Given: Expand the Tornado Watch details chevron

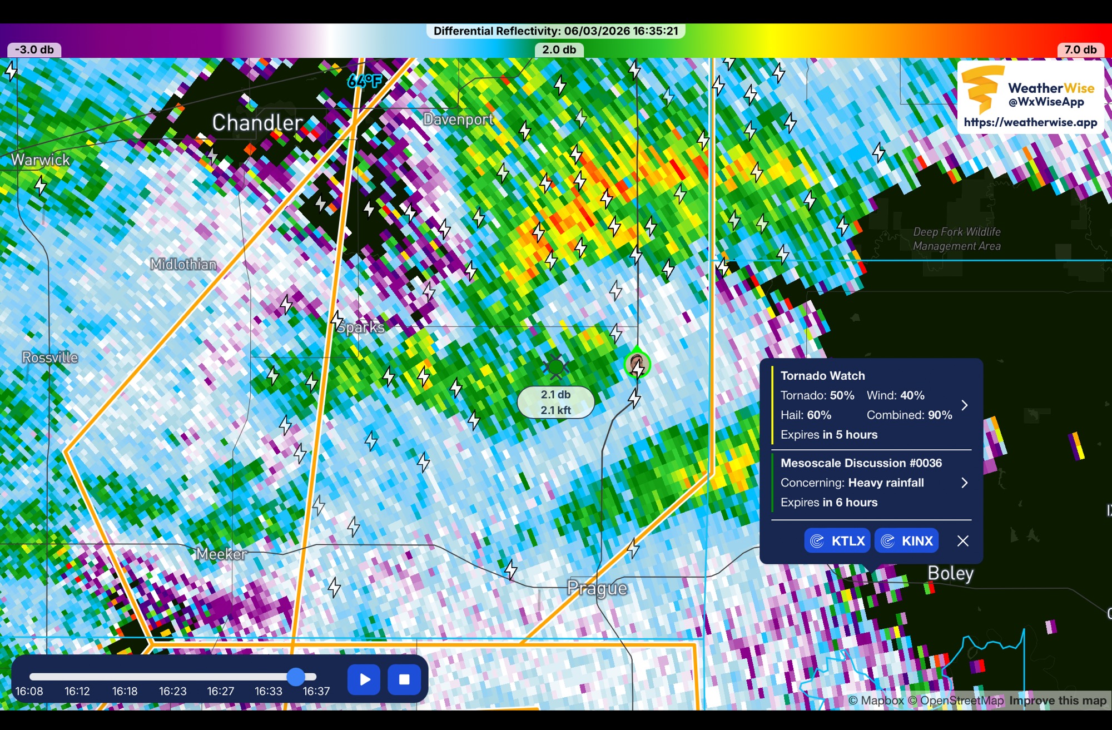Looking at the screenshot, I should 965,405.
